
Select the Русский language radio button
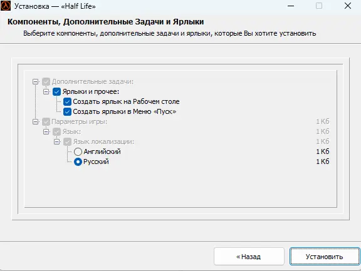point(78,162)
